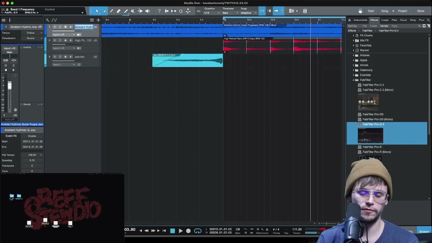Select the Paint tool

click(126, 11)
